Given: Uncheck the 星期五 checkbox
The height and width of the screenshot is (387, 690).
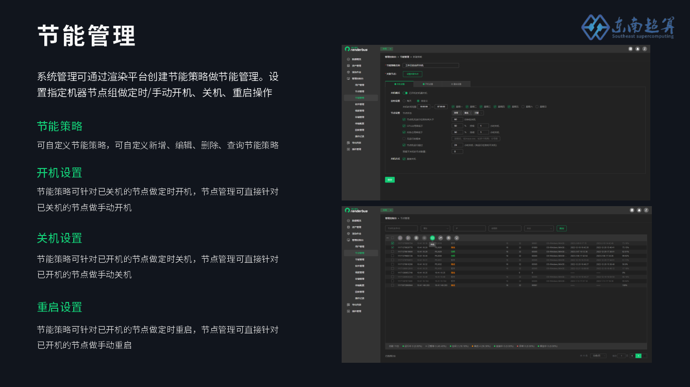Looking at the screenshot, I should coord(509,106).
